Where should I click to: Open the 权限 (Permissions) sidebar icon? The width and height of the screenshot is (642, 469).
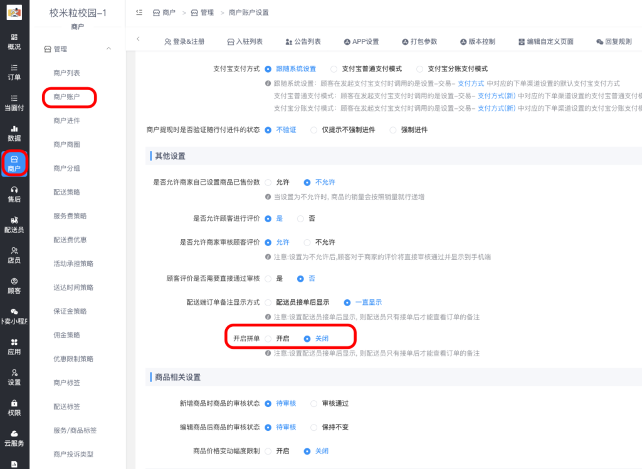click(x=14, y=407)
